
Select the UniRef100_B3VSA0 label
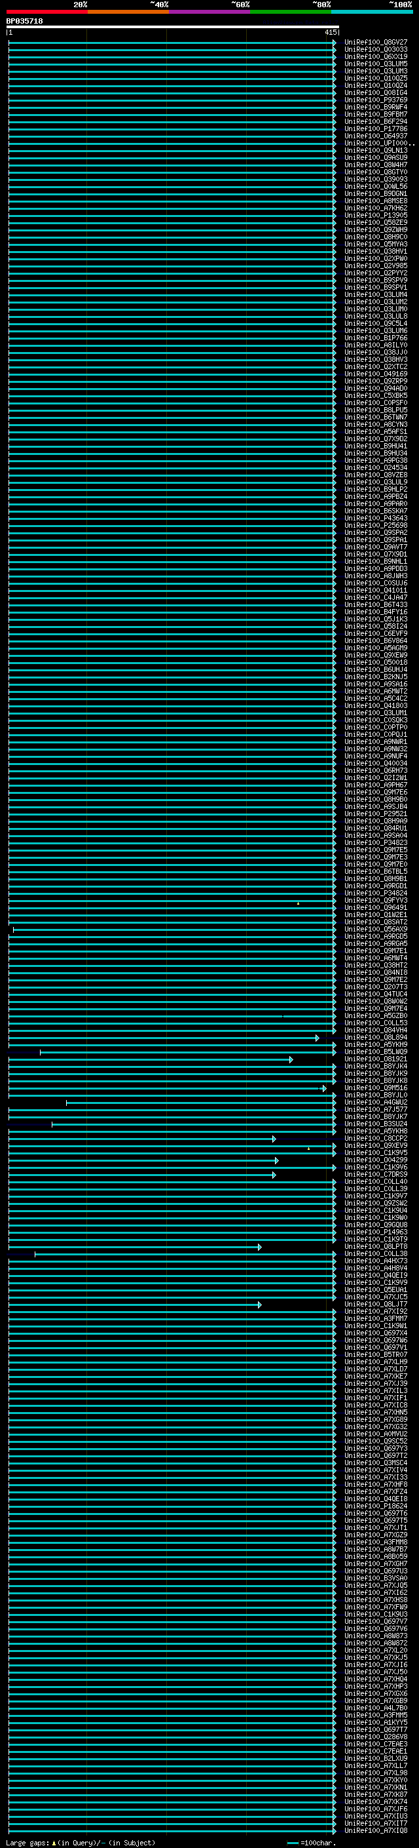click(x=376, y=1579)
